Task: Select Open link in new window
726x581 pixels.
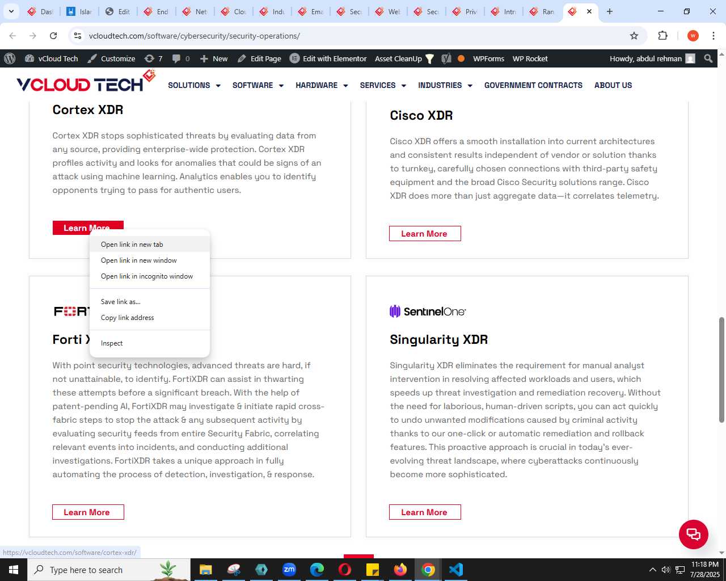Action: pyautogui.click(x=150, y=260)
